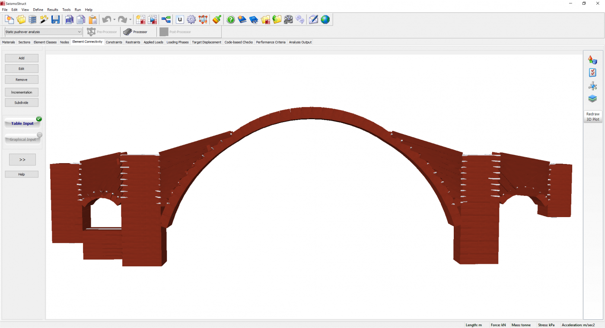Switch to the Applied Loads tab
The width and height of the screenshot is (605, 328).
(153, 42)
